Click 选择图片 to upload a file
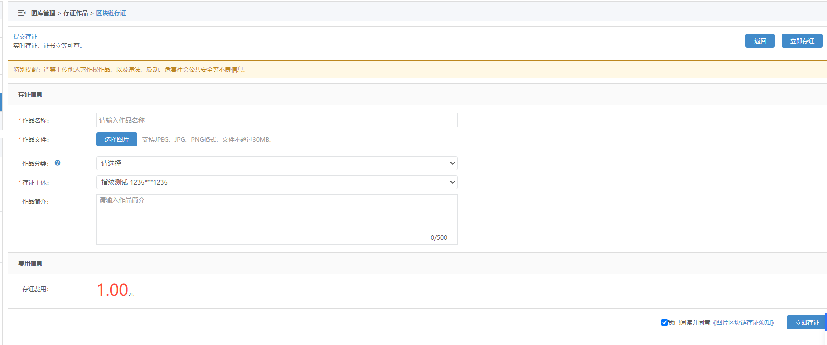This screenshot has width=827, height=345. (117, 139)
